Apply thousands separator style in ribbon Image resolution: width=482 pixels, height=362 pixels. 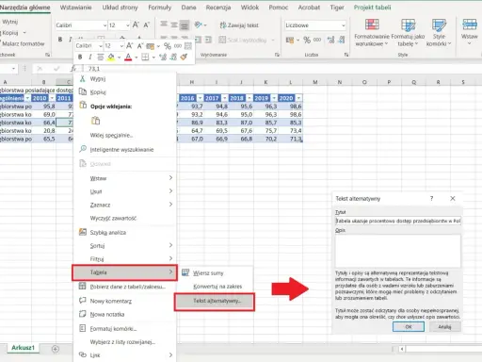point(317,40)
